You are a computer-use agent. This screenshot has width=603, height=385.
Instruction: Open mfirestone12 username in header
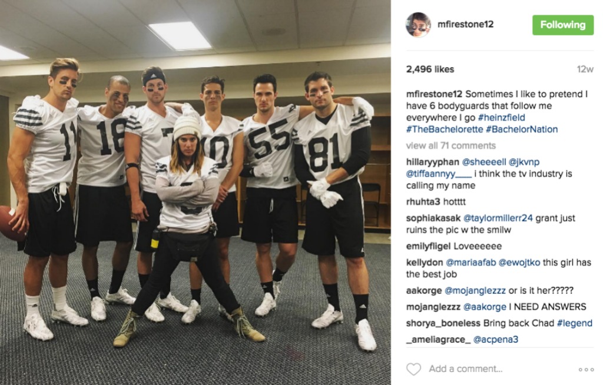[465, 24]
